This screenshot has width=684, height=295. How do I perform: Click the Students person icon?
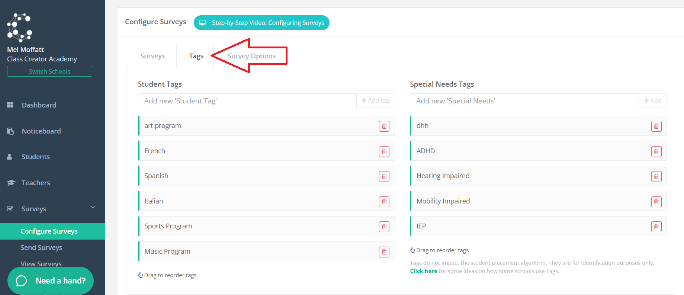(x=10, y=157)
